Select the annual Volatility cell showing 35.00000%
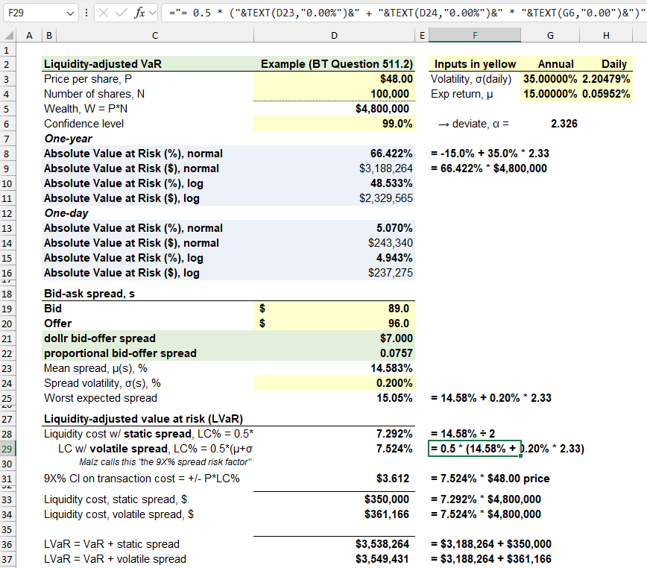This screenshot has width=647, height=568. (549, 79)
